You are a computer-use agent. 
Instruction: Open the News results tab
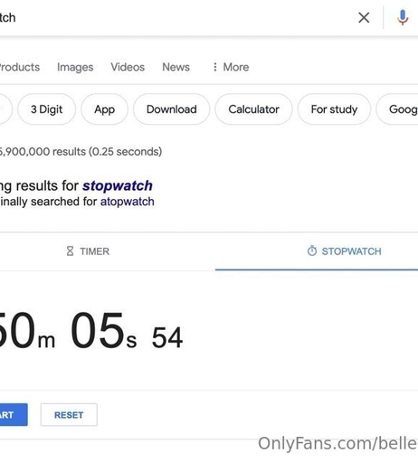click(x=176, y=67)
